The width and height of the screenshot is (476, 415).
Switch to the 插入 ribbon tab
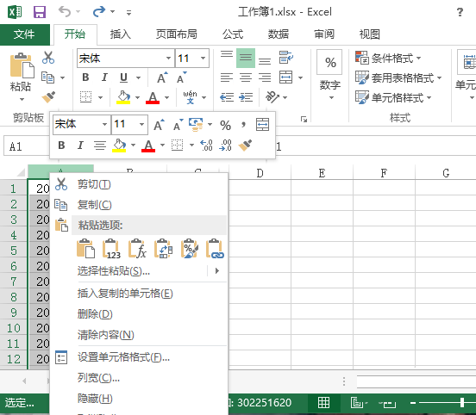[120, 34]
